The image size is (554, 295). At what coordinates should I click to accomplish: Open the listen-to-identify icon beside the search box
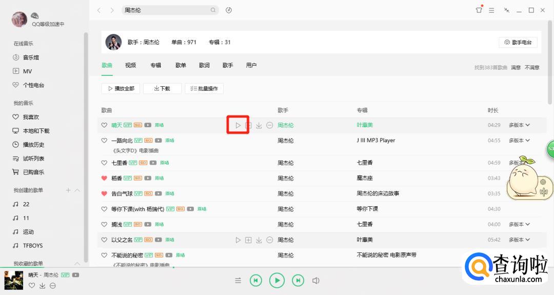[x=229, y=10]
